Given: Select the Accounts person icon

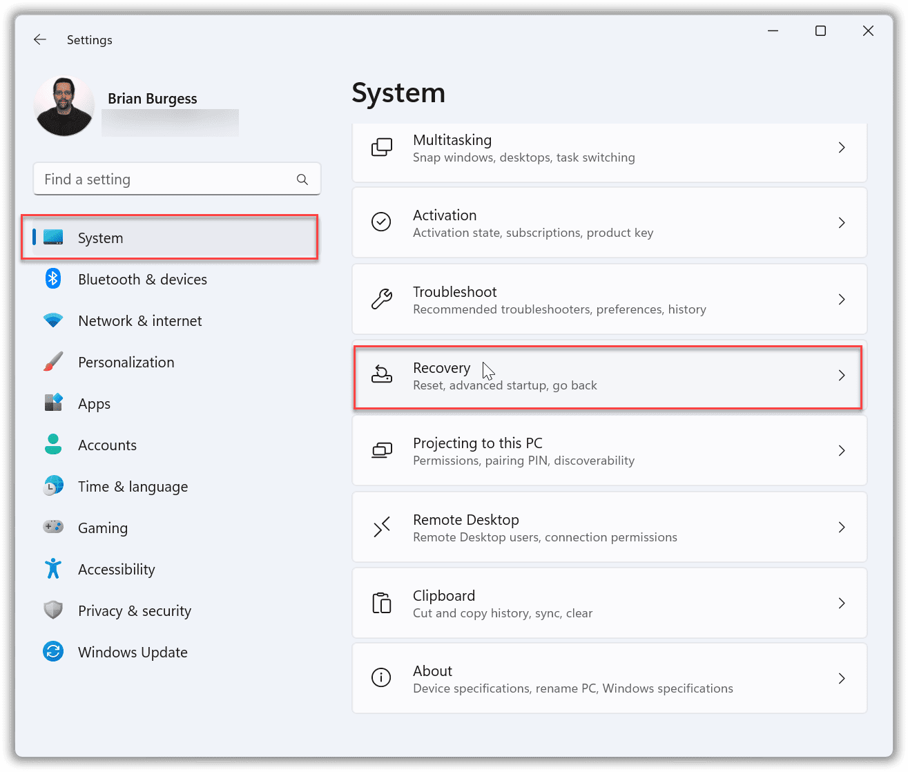Looking at the screenshot, I should coord(53,445).
